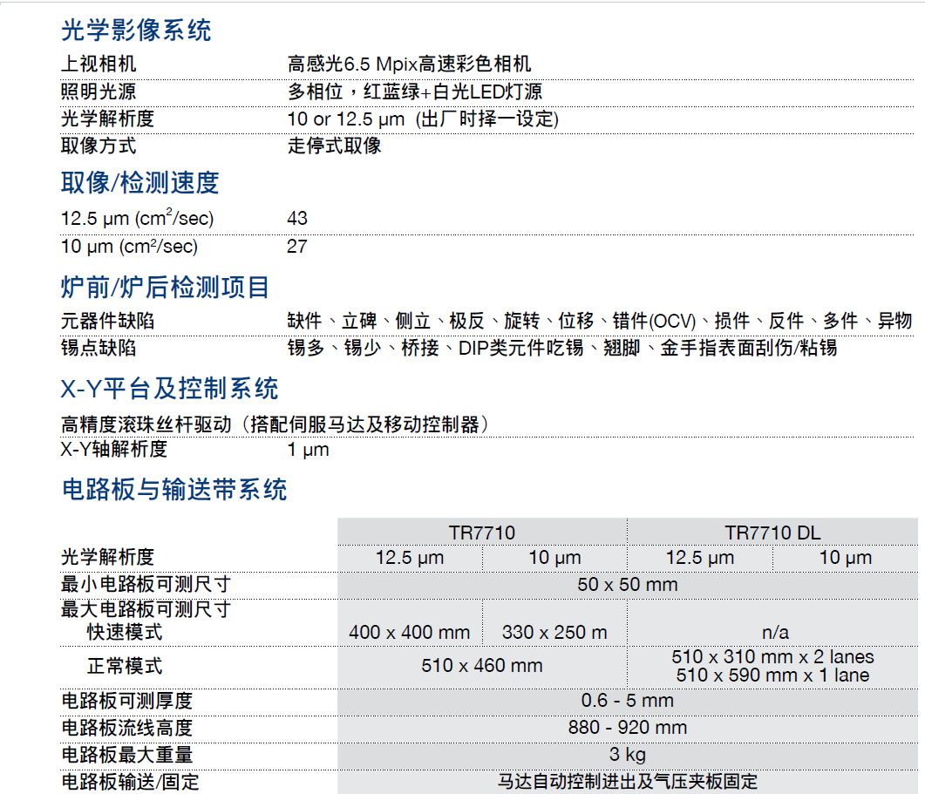This screenshot has width=925, height=794.
Task: Click the 光学影像系统 section heading
Action: point(136,31)
